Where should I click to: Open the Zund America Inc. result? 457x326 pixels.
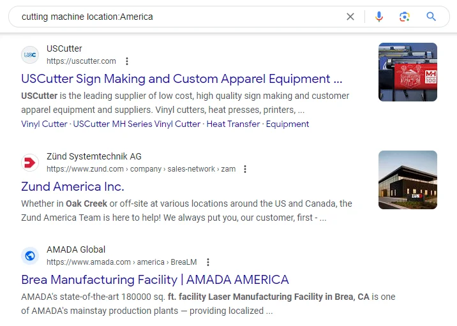[73, 187]
